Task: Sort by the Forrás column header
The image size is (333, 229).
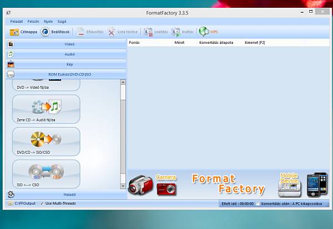Action: point(150,43)
